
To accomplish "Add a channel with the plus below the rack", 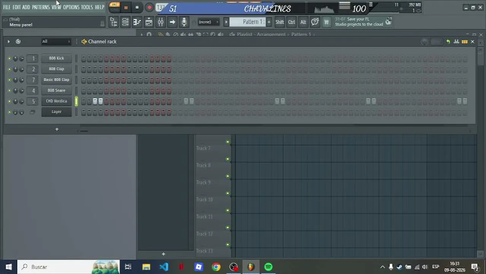I will (57, 129).
